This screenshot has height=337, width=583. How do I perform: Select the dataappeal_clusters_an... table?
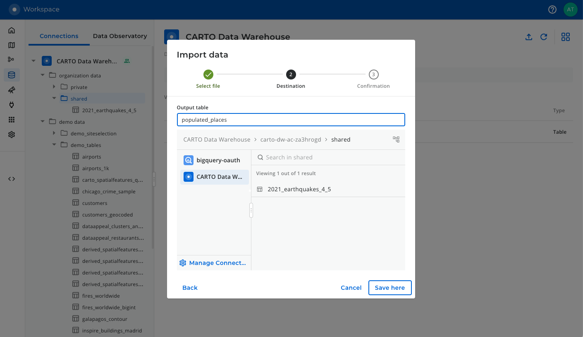[112, 226]
